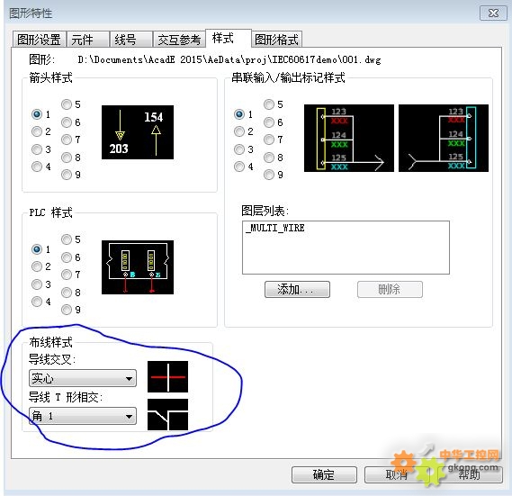Click the wire cross solid preview icon
The width and height of the screenshot is (512, 496).
168,377
